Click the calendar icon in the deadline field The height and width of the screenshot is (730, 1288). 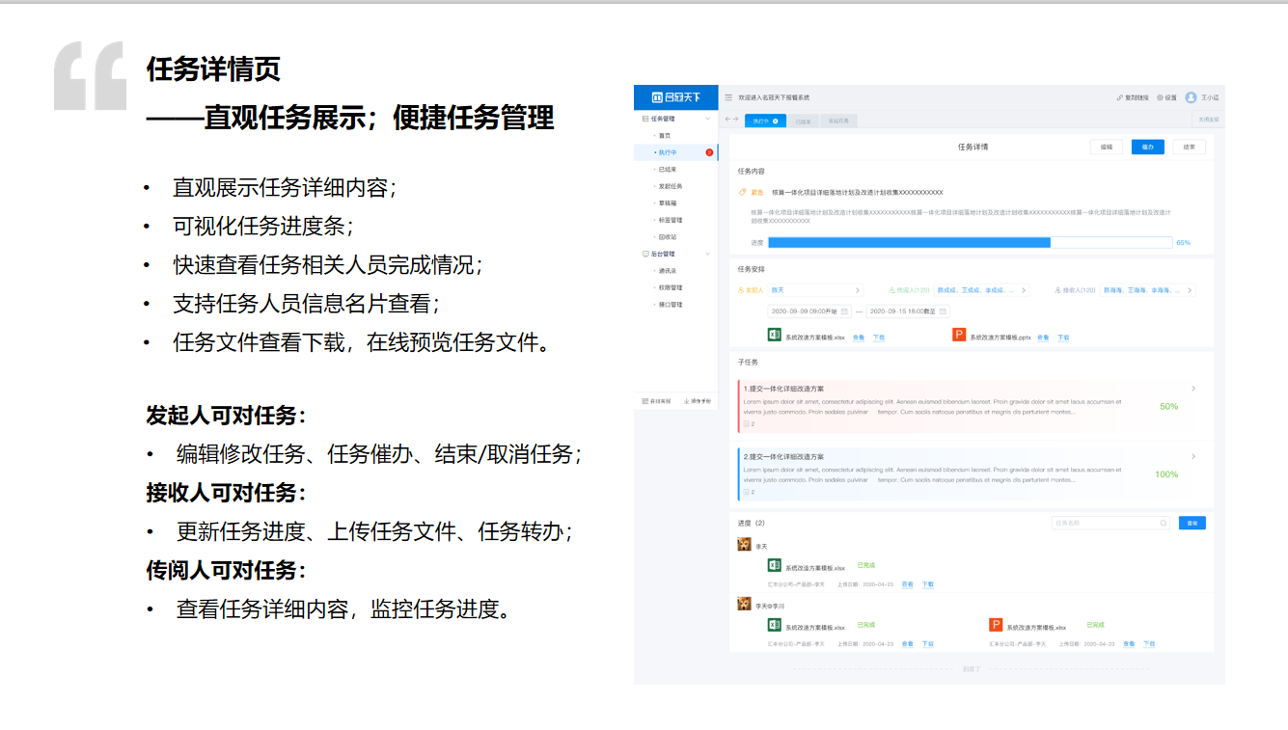[x=943, y=311]
